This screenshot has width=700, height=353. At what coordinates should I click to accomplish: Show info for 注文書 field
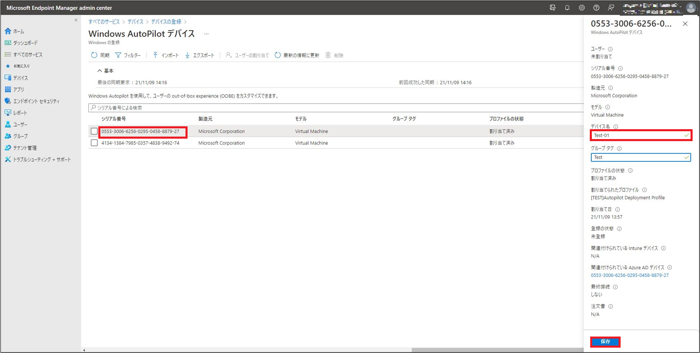tap(610, 307)
